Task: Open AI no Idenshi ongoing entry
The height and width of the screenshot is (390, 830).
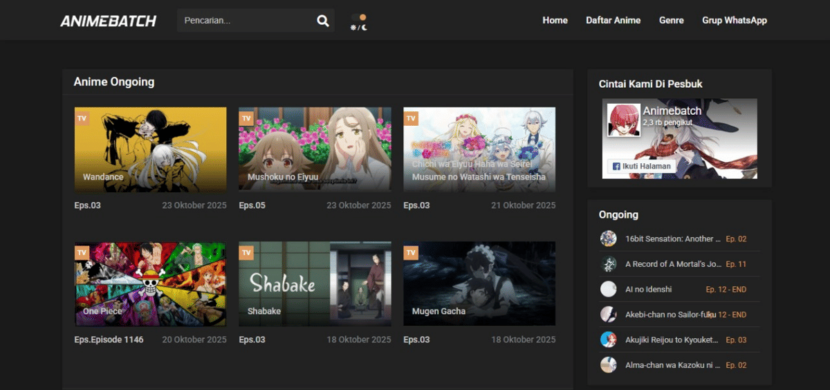Action: [648, 289]
